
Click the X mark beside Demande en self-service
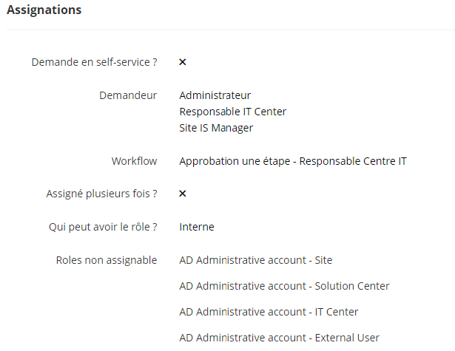183,62
